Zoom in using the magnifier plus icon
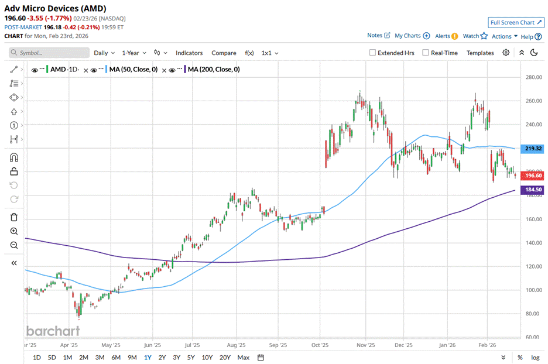548x364 pixels. [14, 231]
